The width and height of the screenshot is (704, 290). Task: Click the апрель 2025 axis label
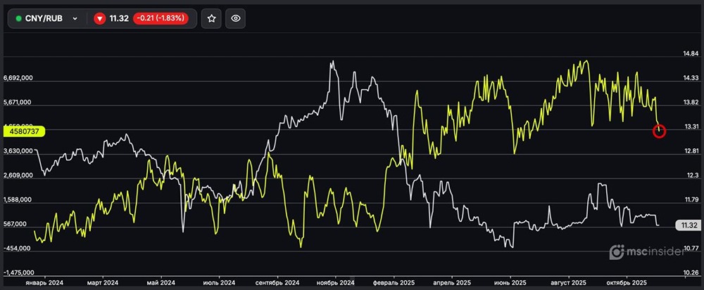[452, 283]
